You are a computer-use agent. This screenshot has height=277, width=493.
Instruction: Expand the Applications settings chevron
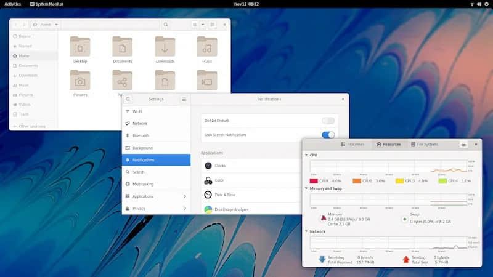coord(185,196)
